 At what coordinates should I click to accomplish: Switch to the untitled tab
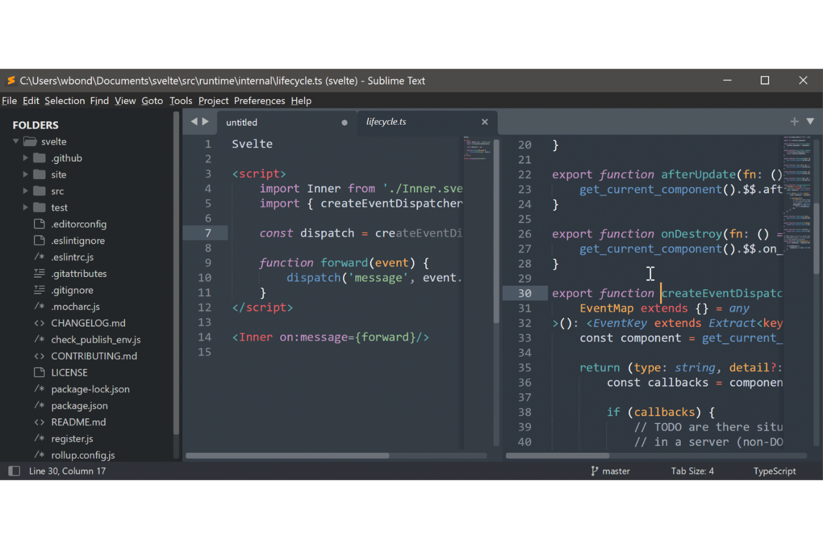click(x=241, y=122)
